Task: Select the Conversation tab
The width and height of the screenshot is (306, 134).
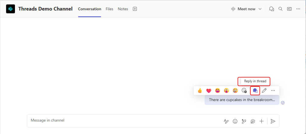Action: tap(89, 9)
